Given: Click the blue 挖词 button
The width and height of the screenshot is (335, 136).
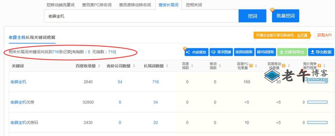Looking at the screenshot, I should [x=253, y=16].
